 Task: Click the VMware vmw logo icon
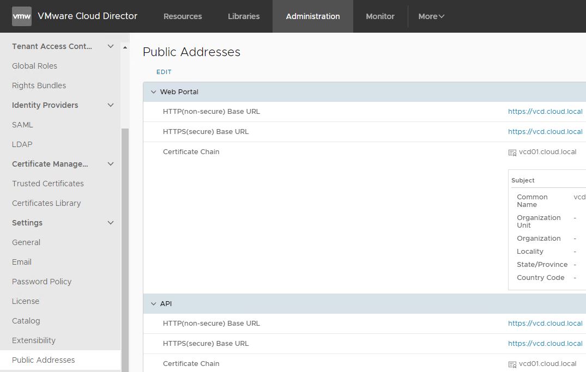(x=22, y=16)
